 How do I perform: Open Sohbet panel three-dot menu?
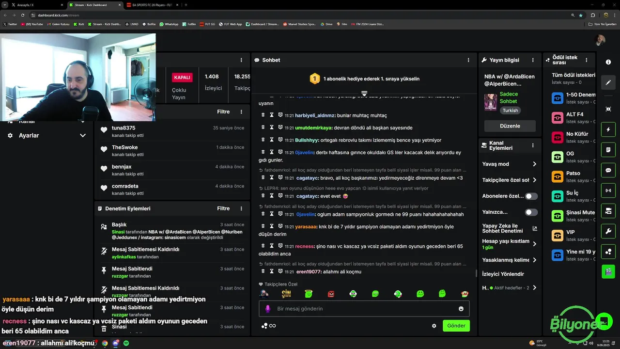pyautogui.click(x=468, y=60)
